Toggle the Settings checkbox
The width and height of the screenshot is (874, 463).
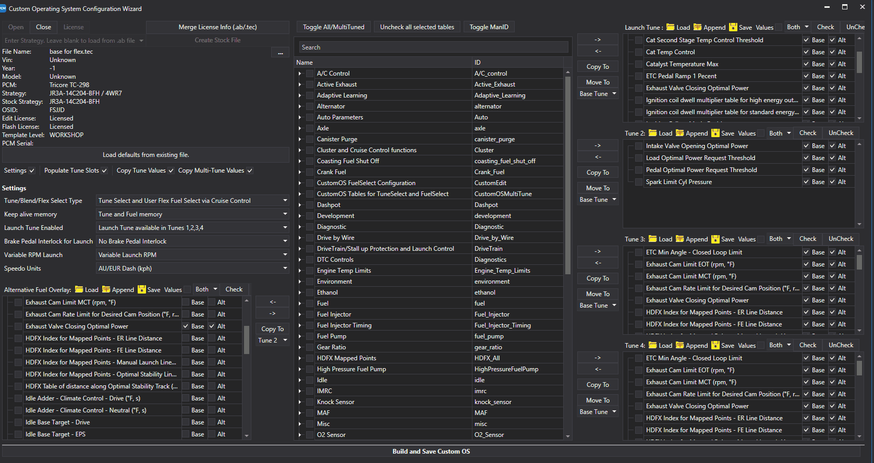(x=32, y=170)
